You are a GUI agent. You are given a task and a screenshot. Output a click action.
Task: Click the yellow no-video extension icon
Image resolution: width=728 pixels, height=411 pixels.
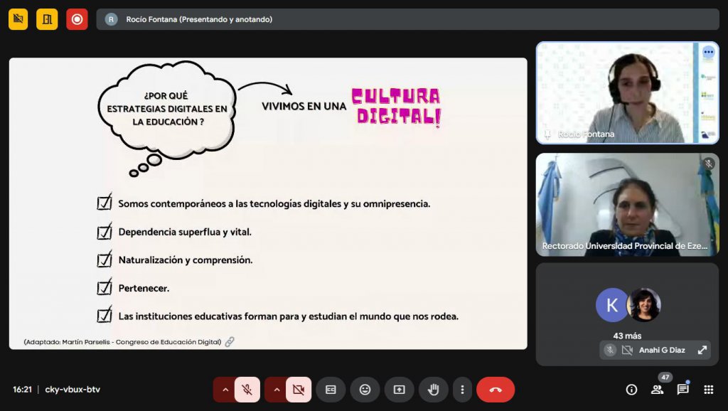click(x=18, y=19)
